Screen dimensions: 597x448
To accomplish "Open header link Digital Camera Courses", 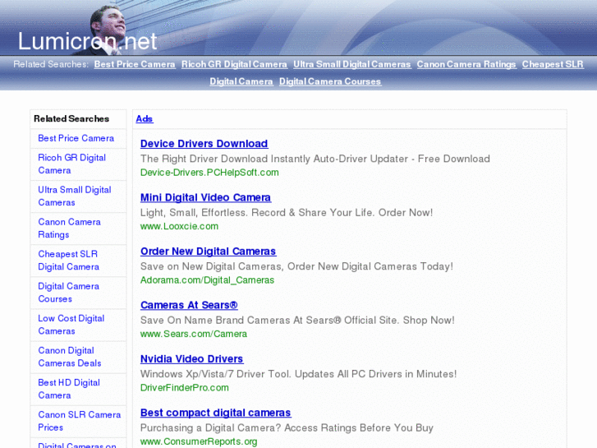I will [330, 81].
